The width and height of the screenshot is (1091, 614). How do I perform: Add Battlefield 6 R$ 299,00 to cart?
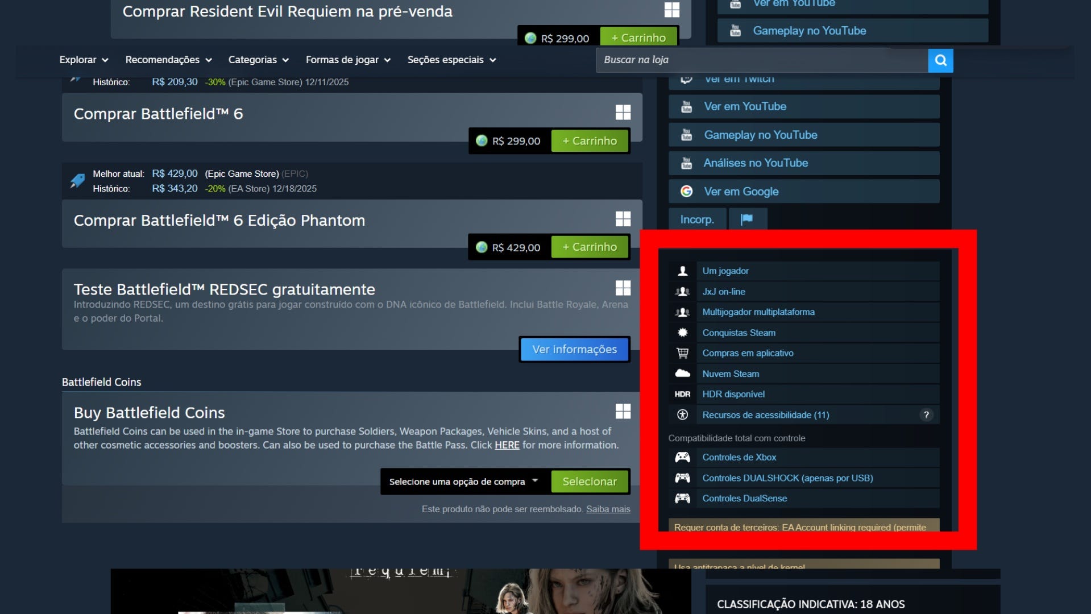[590, 141]
